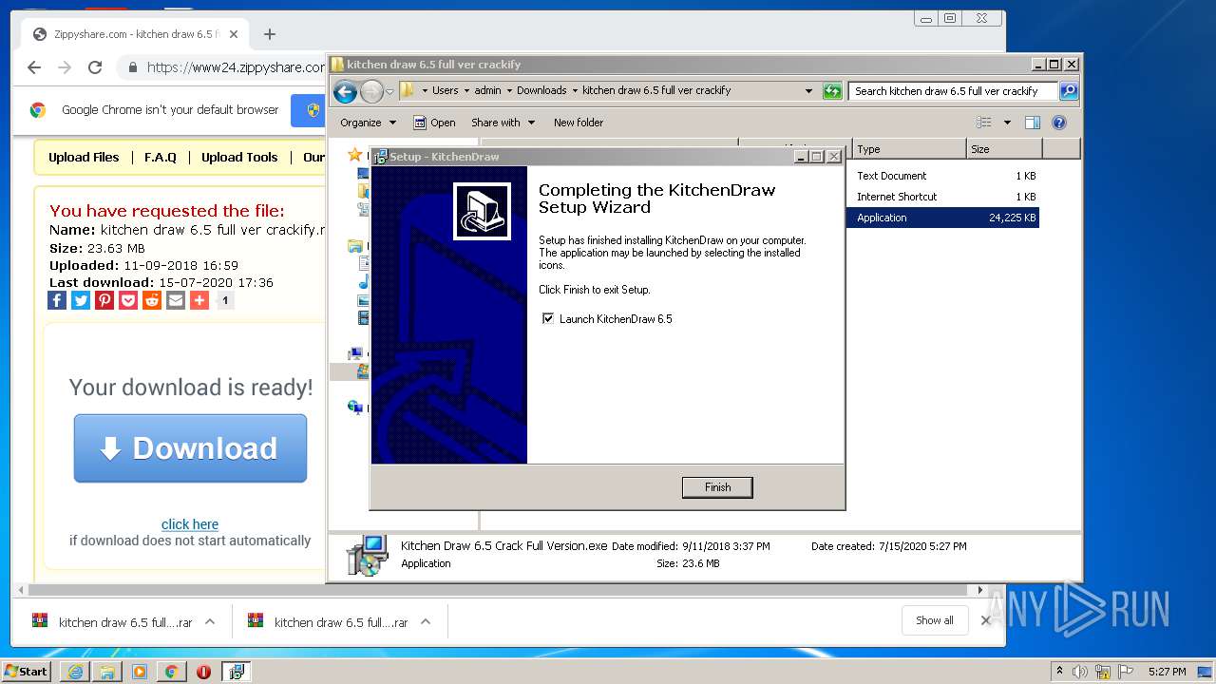Image resolution: width=1216 pixels, height=684 pixels.
Task: Click Show all downloads button
Action: coord(935,620)
